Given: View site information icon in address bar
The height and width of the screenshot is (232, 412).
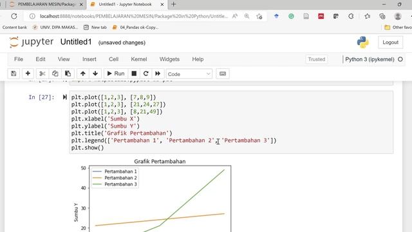Looking at the screenshot, I should pos(32,16).
